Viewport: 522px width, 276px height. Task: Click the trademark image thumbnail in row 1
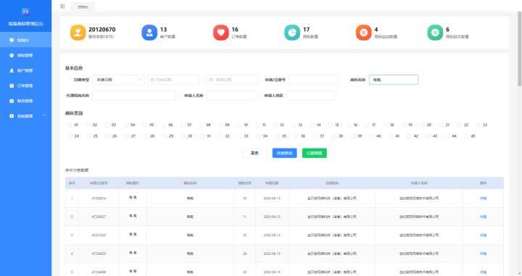133,198
